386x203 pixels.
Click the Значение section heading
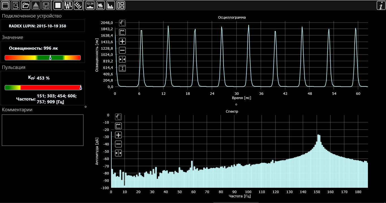tap(12, 37)
